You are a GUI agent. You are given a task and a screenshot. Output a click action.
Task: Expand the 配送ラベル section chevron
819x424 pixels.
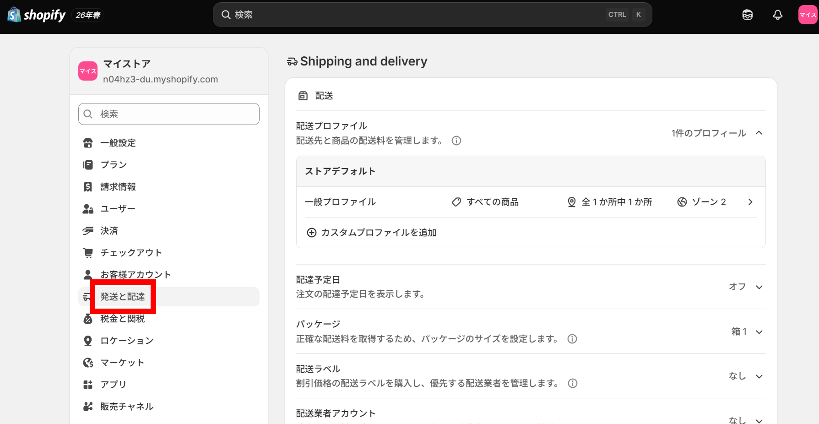[759, 376]
